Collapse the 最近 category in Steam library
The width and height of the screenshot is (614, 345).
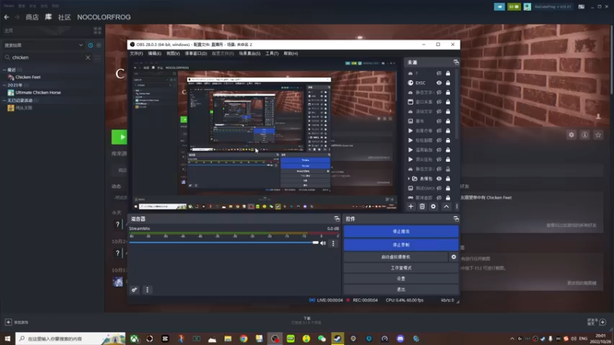[x=5, y=70]
